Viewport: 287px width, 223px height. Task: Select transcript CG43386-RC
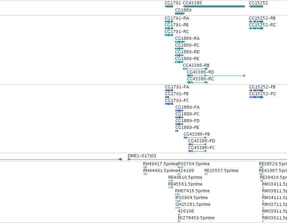point(200,79)
